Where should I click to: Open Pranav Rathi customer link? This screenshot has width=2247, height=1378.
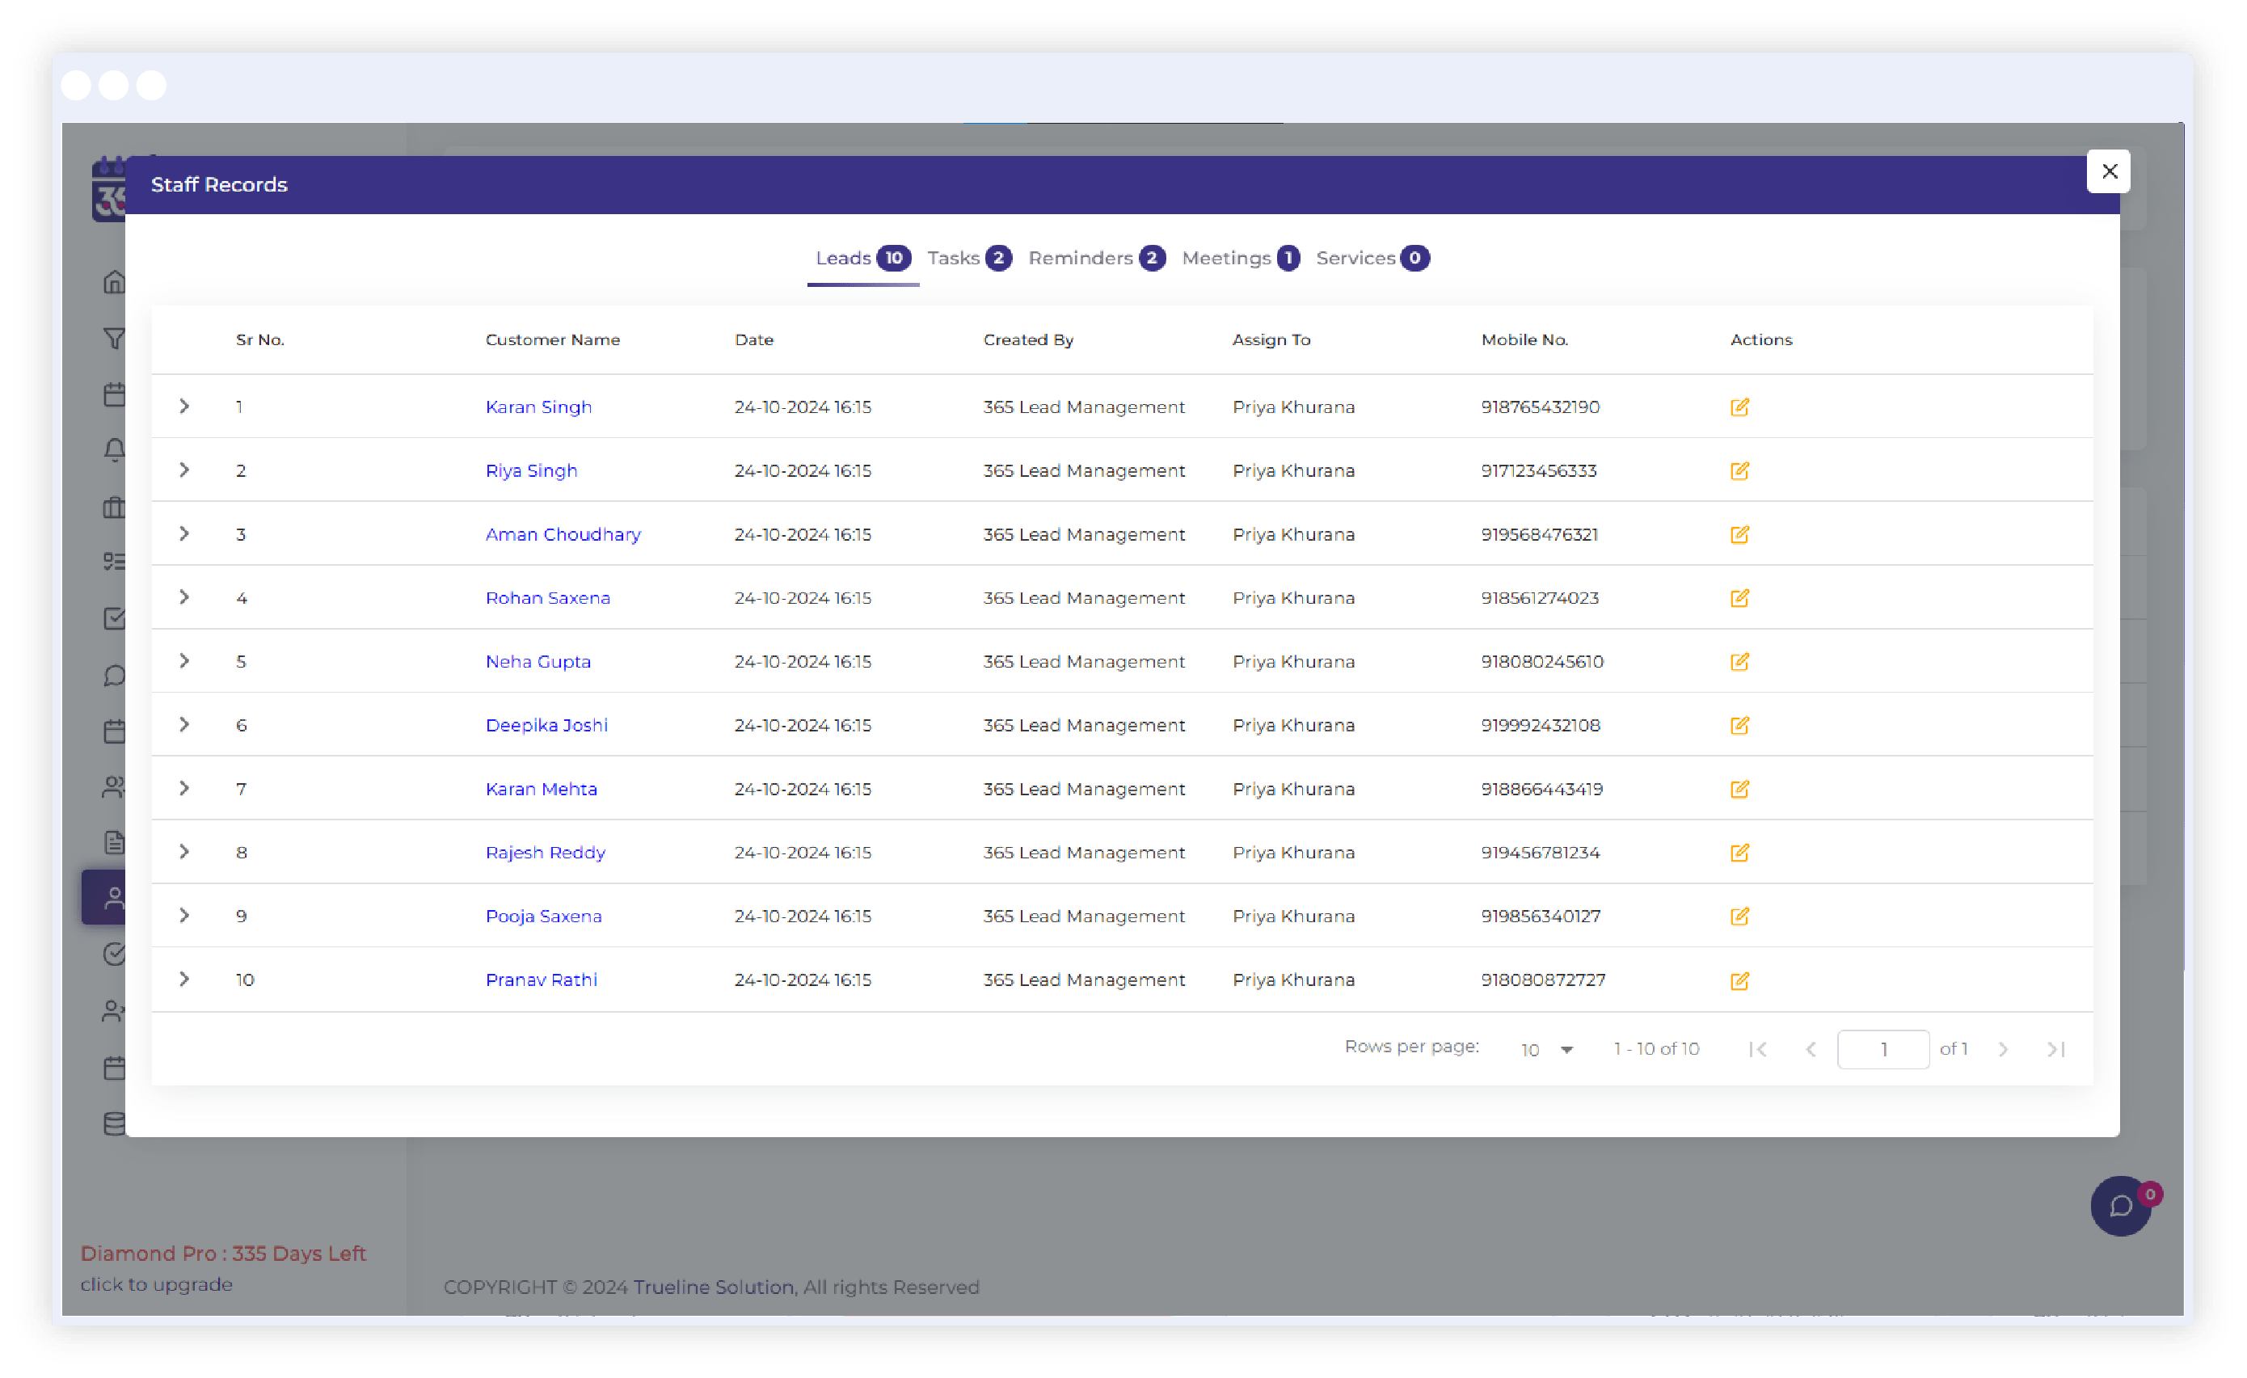click(x=541, y=980)
